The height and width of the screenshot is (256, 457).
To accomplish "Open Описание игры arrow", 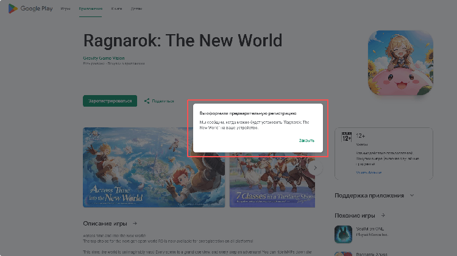I will point(135,224).
